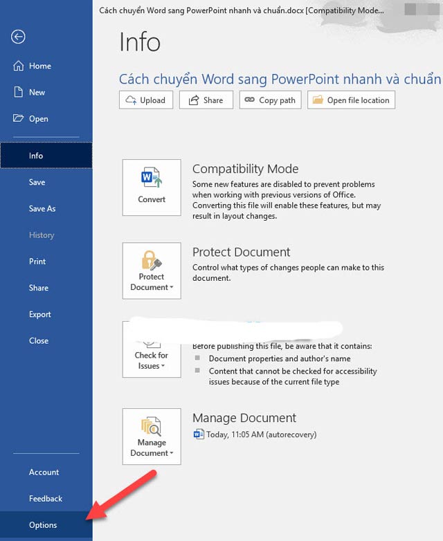Viewport: 443px width, 541px height.
Task: Click the document title heading
Action: point(280,80)
